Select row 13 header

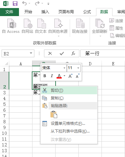pos(4,151)
